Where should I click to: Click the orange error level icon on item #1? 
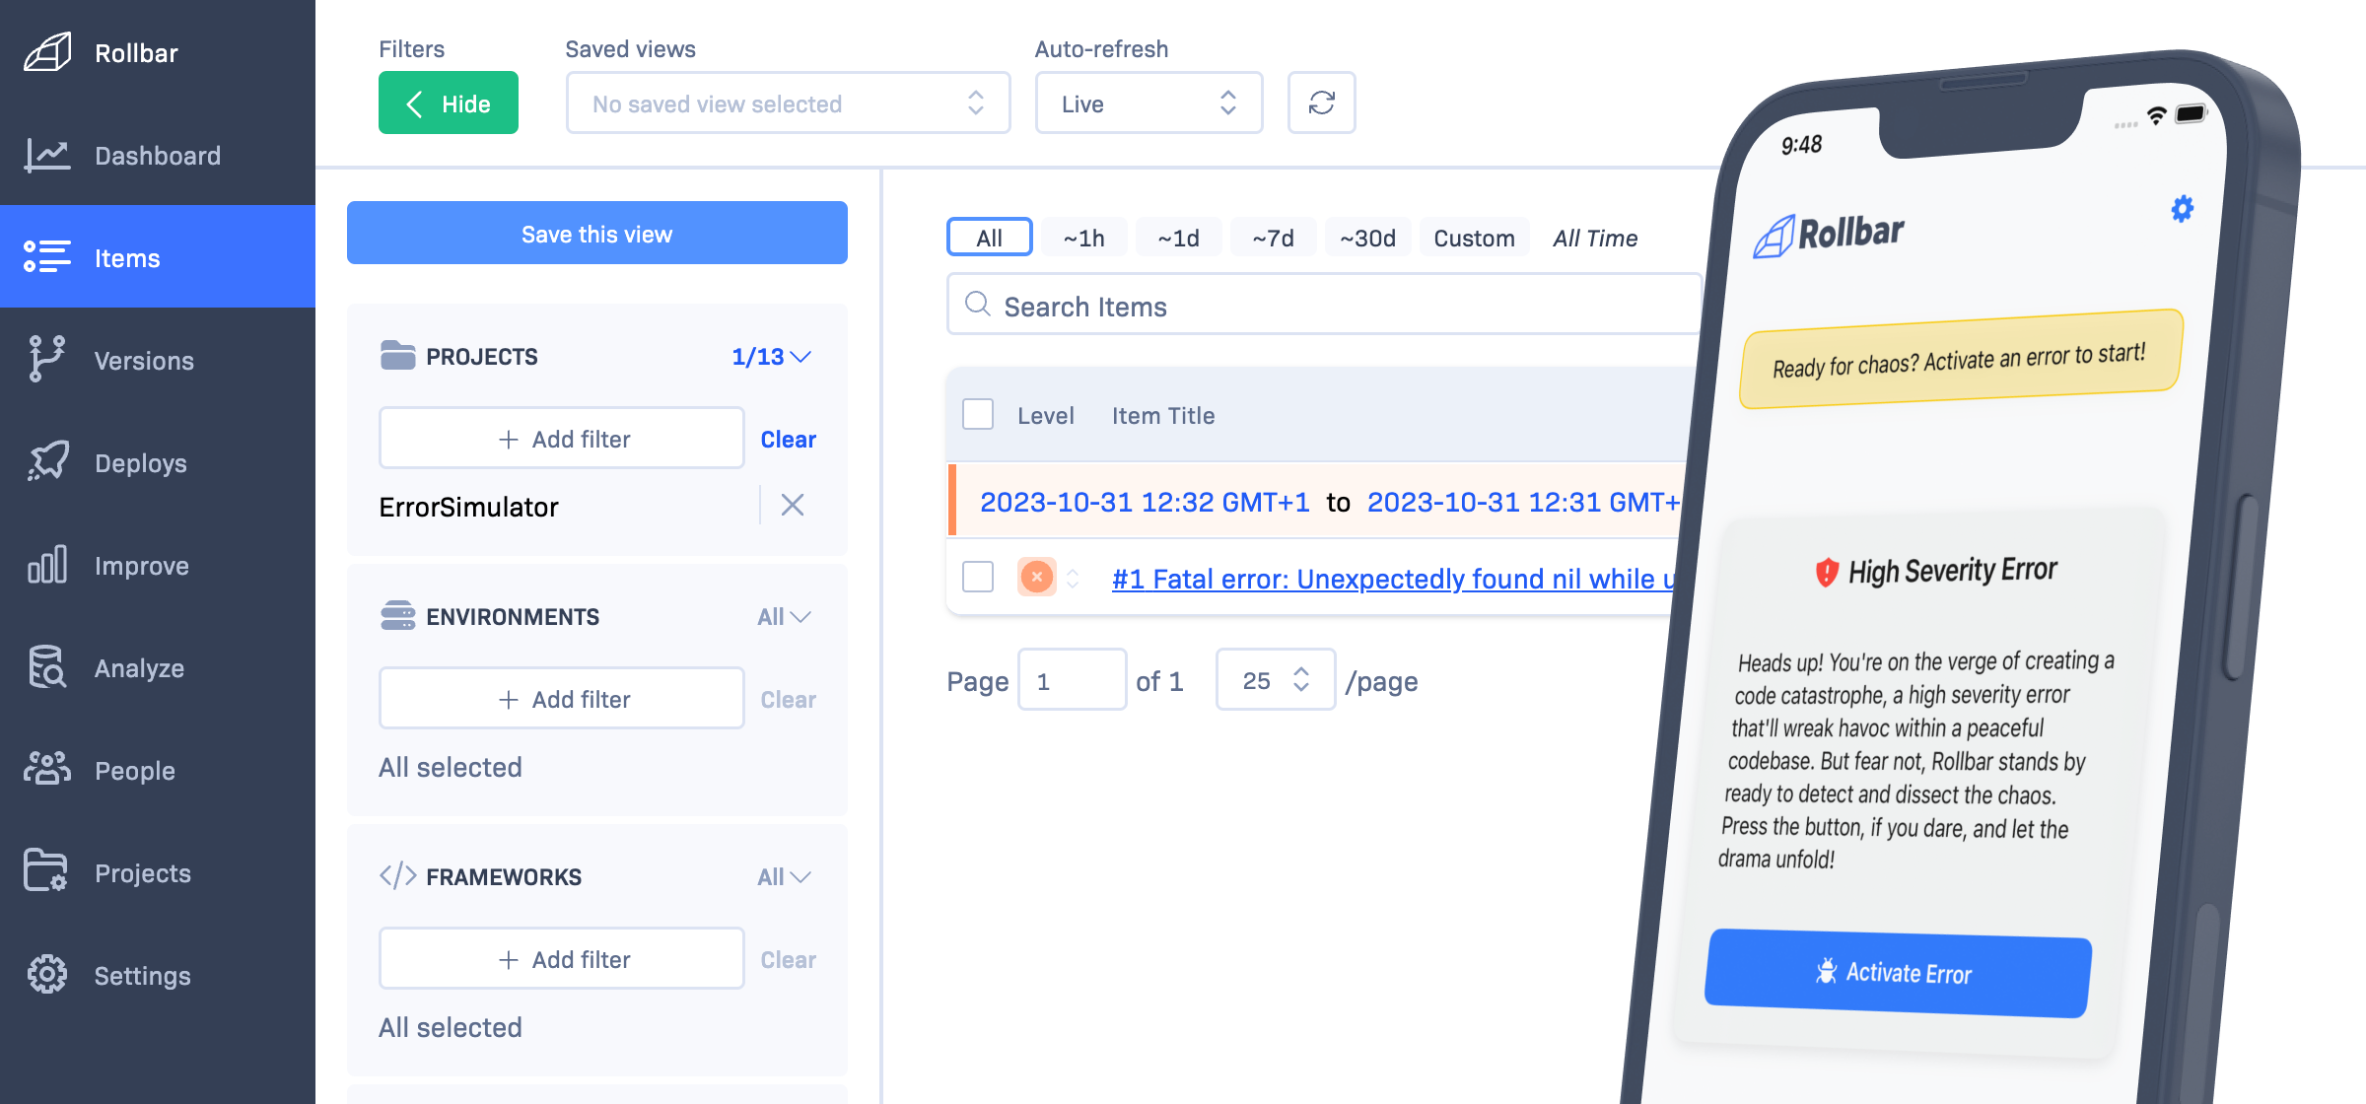tap(1036, 577)
